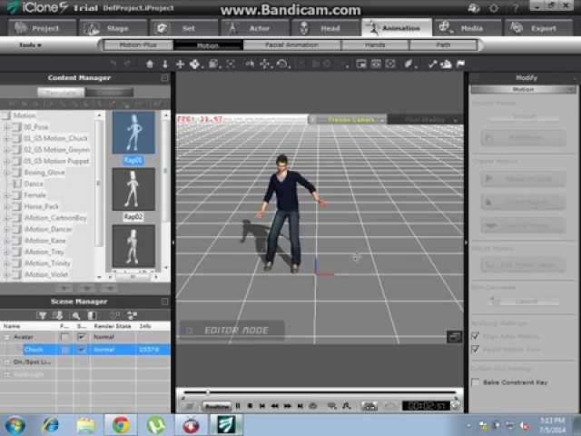Select the Facial Animation sub-tab
Viewport: 581px width, 436px height.
pos(291,45)
